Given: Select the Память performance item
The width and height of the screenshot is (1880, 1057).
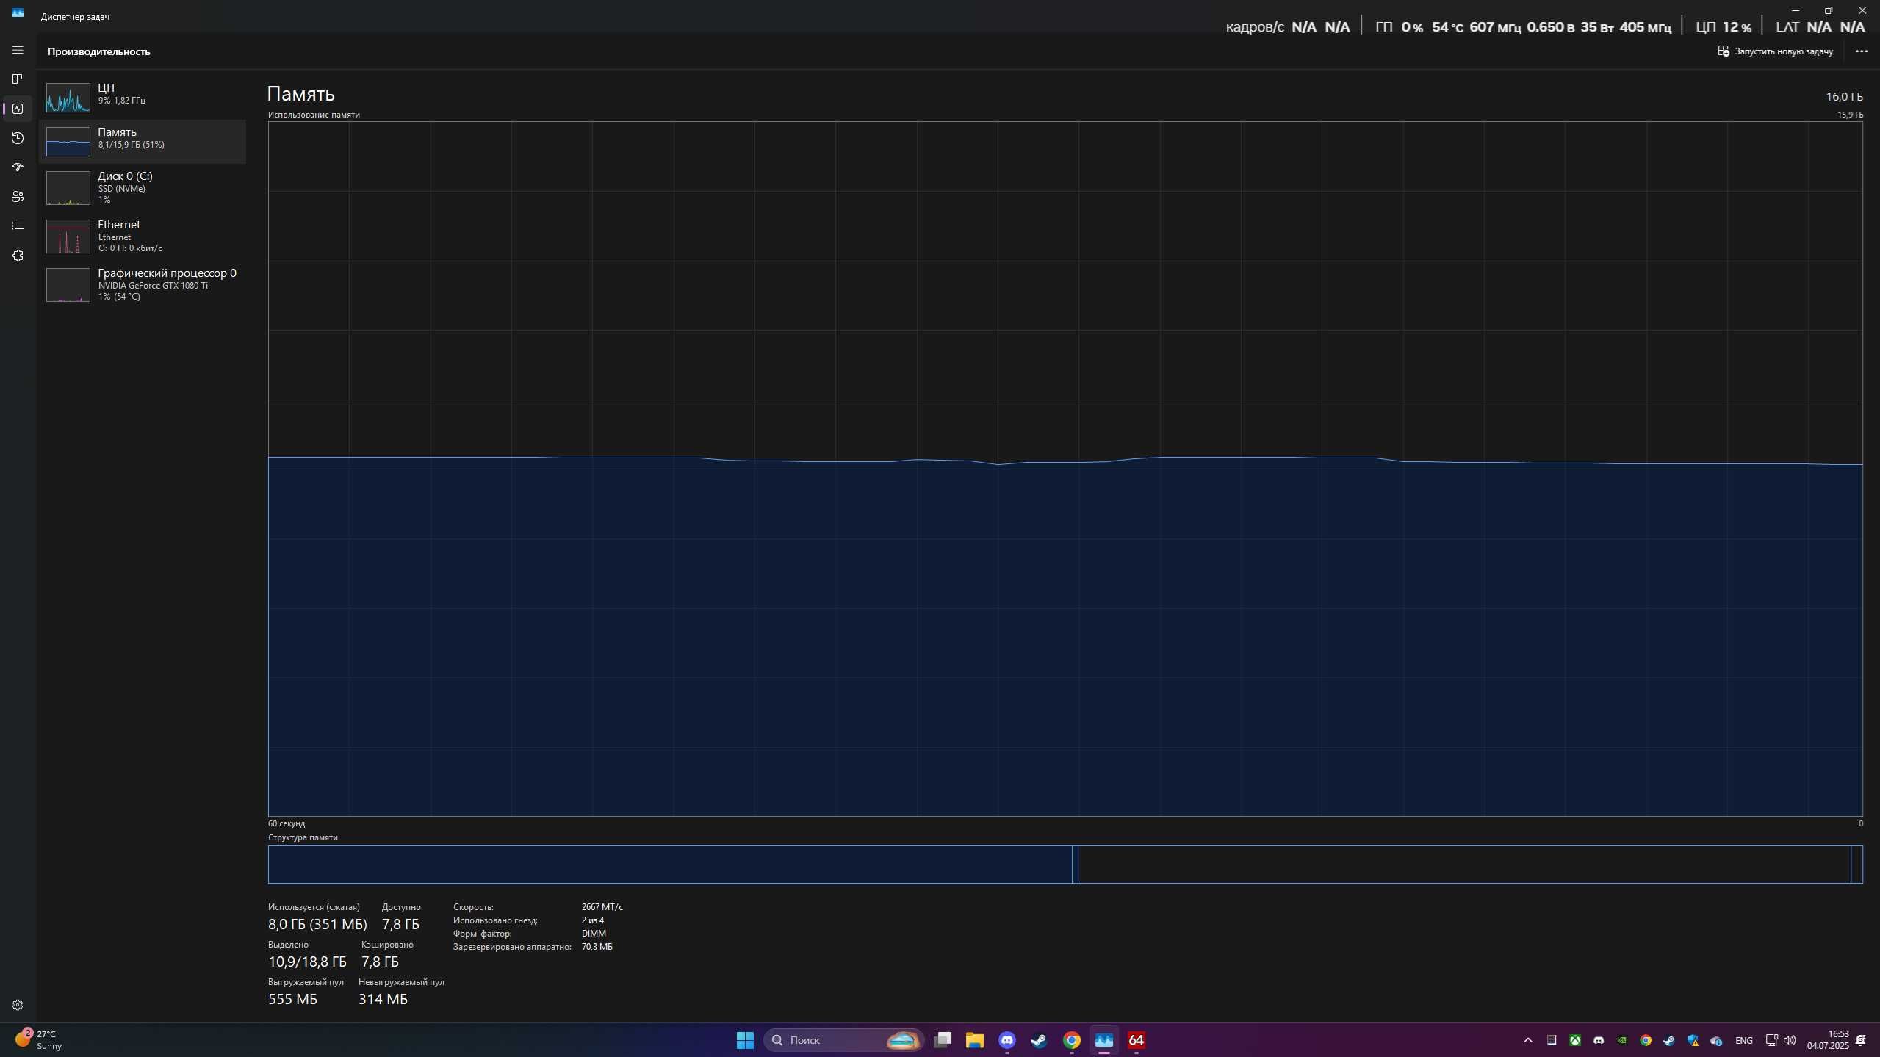Looking at the screenshot, I should pyautogui.click(x=143, y=141).
